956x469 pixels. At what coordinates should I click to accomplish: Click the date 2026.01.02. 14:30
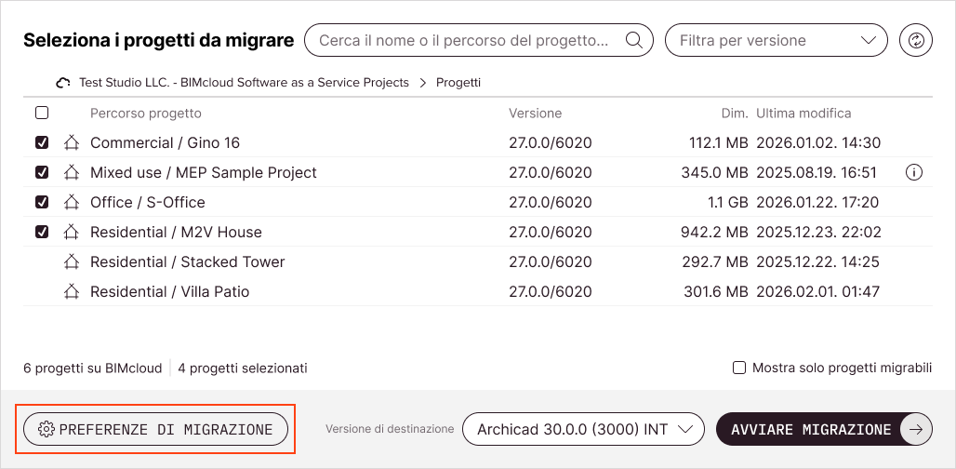click(x=818, y=142)
